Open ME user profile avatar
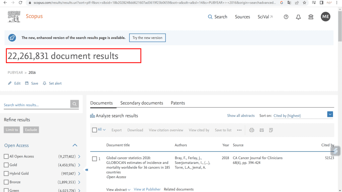This screenshot has width=342, height=192. (x=325, y=17)
